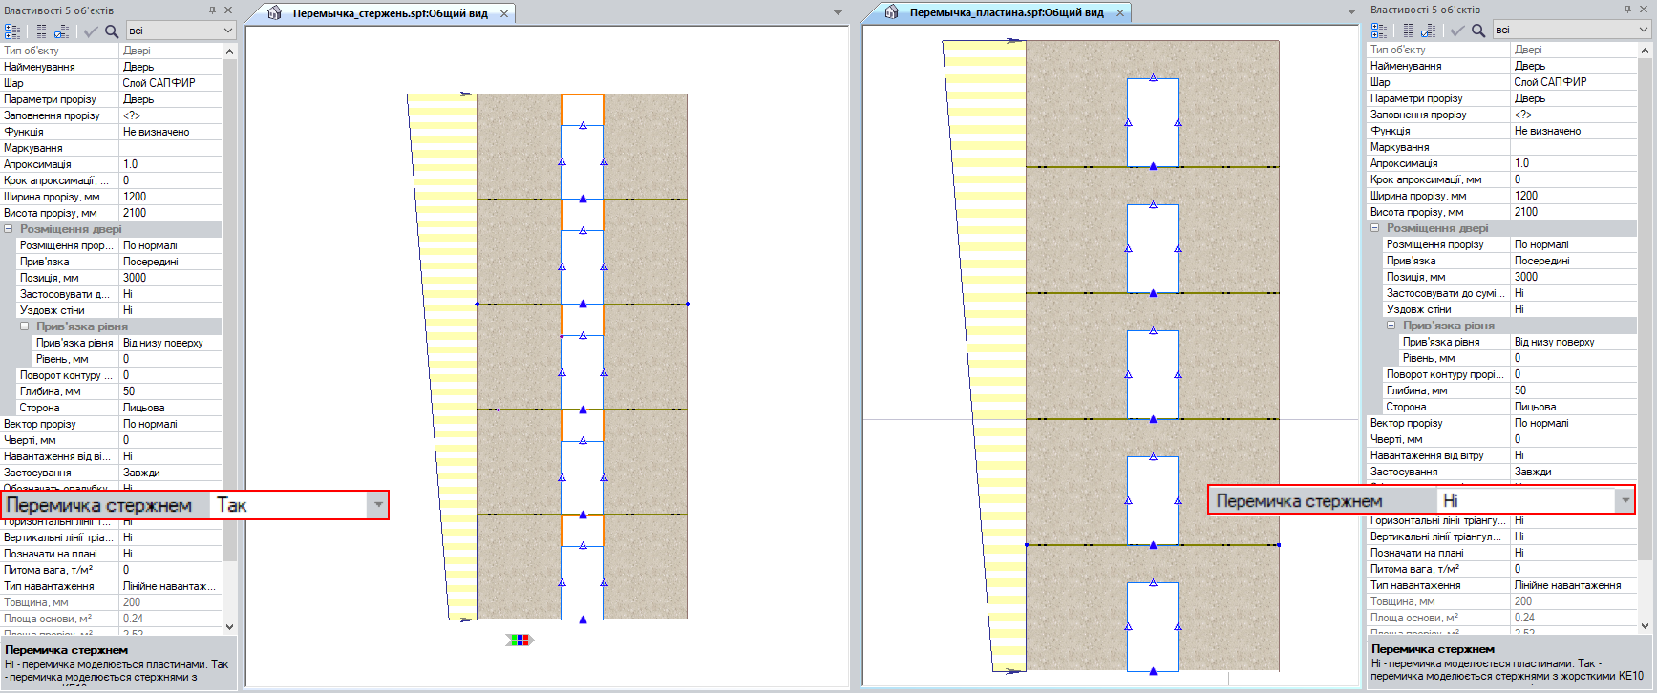
Task: Collapse 'Прив'язка рівня' group in right panel
Action: click(x=1391, y=325)
